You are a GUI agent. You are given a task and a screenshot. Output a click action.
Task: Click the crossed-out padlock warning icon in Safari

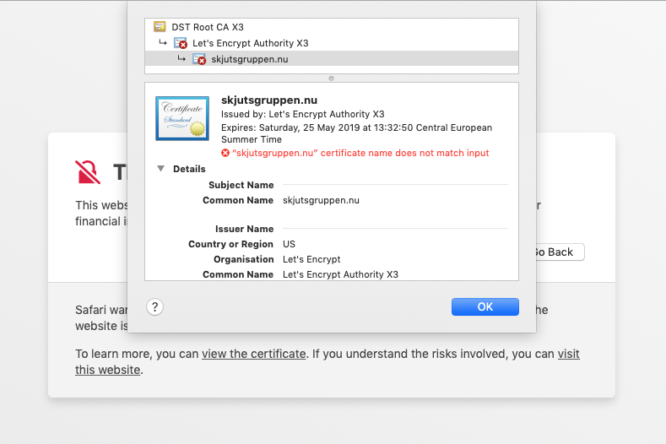click(88, 172)
